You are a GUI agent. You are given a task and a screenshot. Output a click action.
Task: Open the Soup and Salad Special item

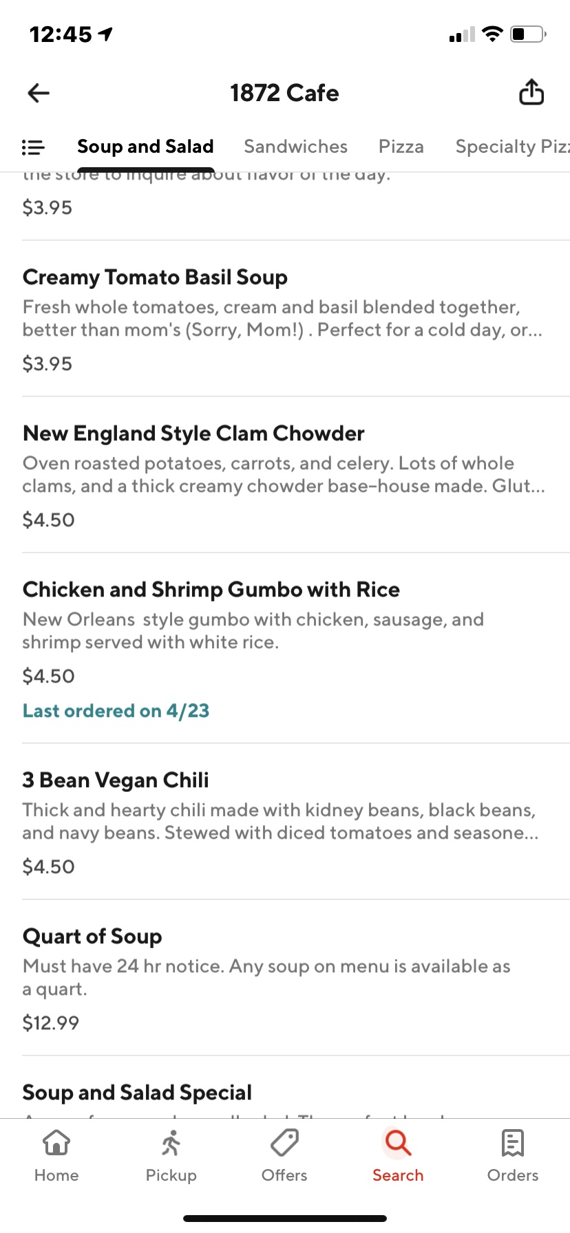(137, 1093)
